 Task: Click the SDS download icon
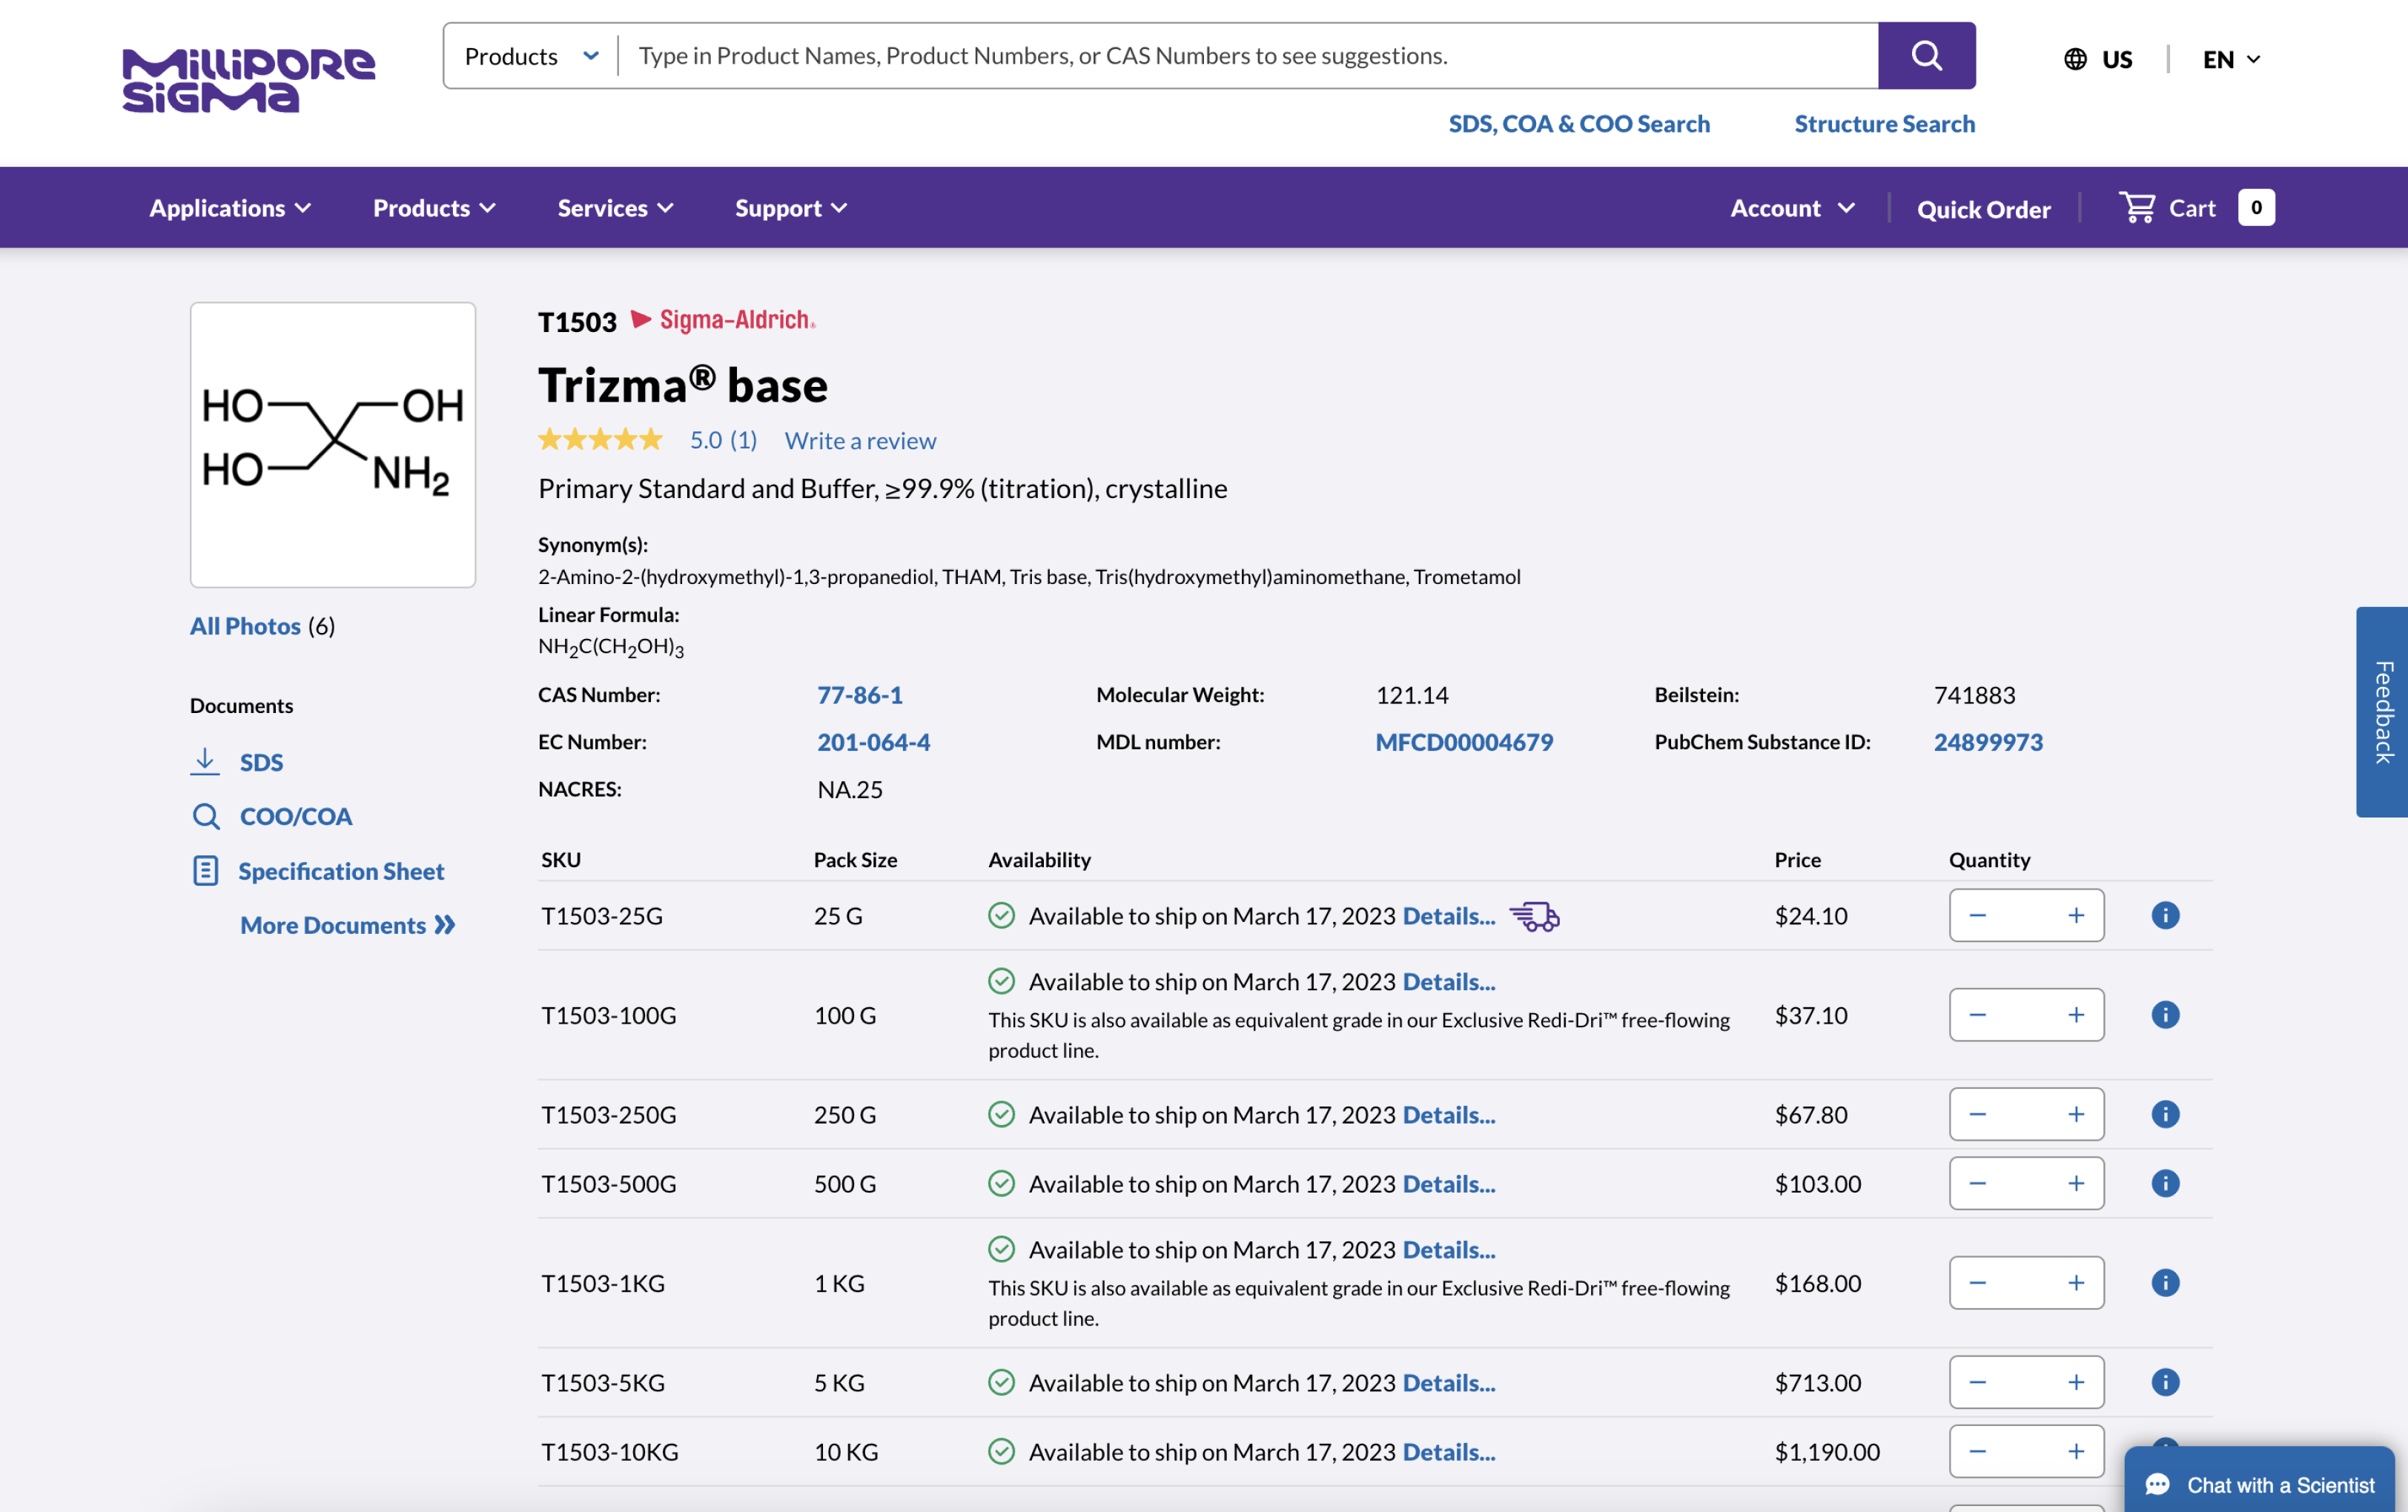205,761
